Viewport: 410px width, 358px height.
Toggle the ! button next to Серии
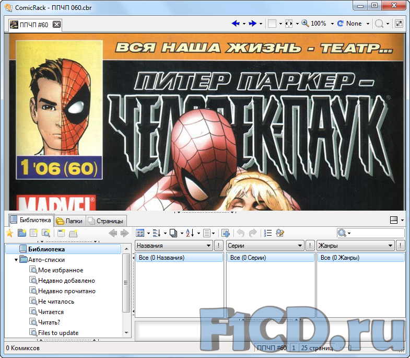(x=310, y=246)
